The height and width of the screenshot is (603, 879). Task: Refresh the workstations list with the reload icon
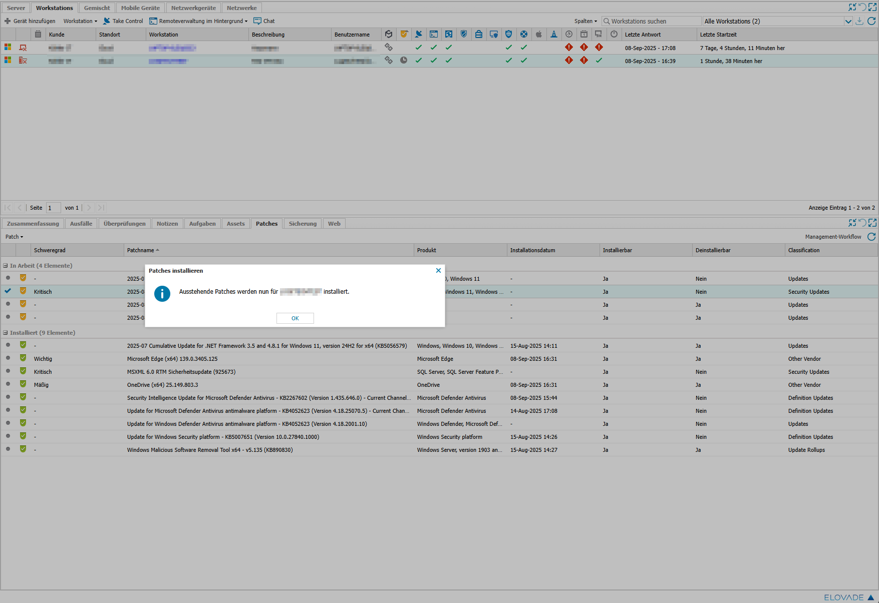pos(871,21)
